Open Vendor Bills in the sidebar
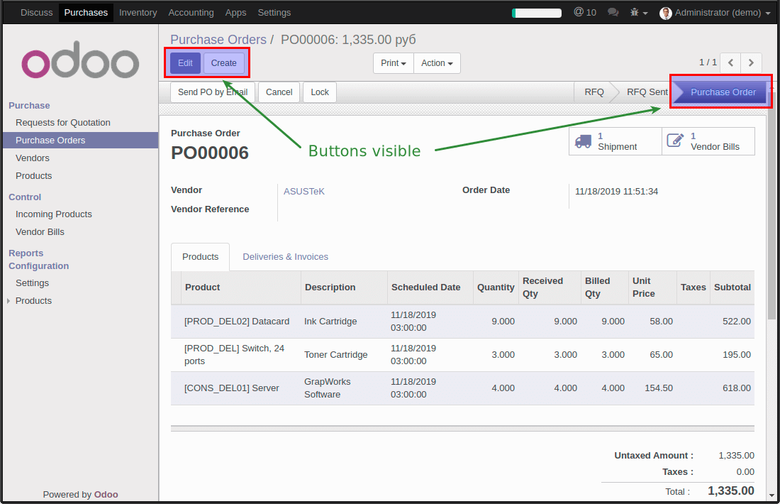780x504 pixels. pos(40,232)
